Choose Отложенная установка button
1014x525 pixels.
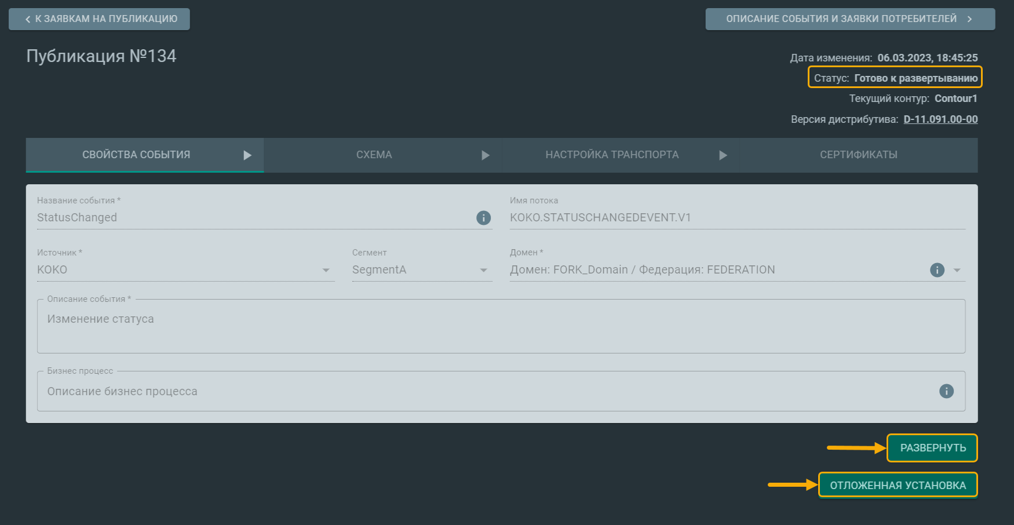(x=898, y=485)
